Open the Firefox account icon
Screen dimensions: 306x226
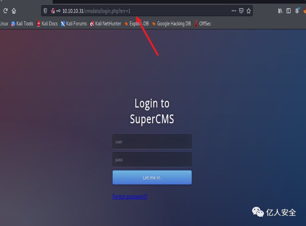pos(297,11)
